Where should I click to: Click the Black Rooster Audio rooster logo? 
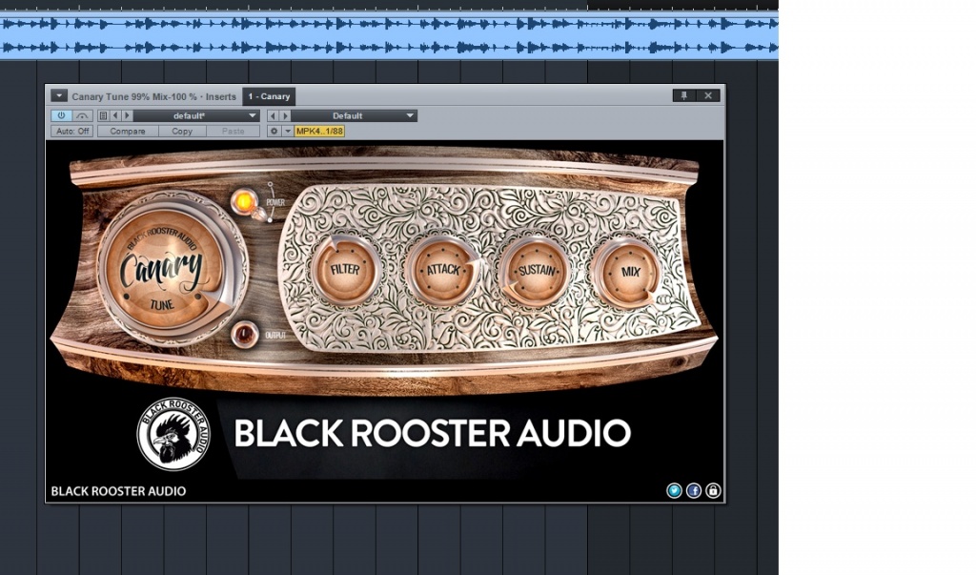173,434
